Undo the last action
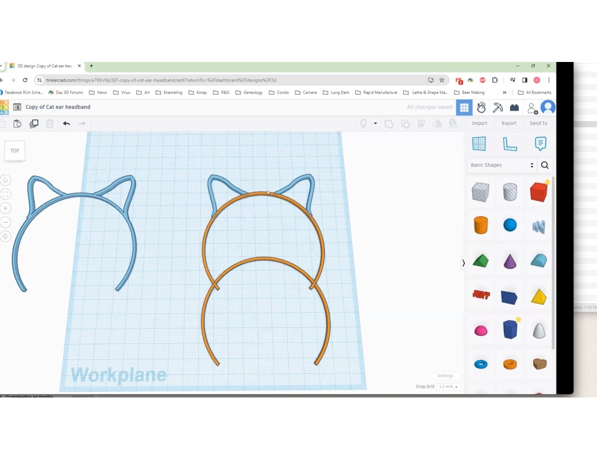This screenshot has height=459, width=597. tap(66, 123)
